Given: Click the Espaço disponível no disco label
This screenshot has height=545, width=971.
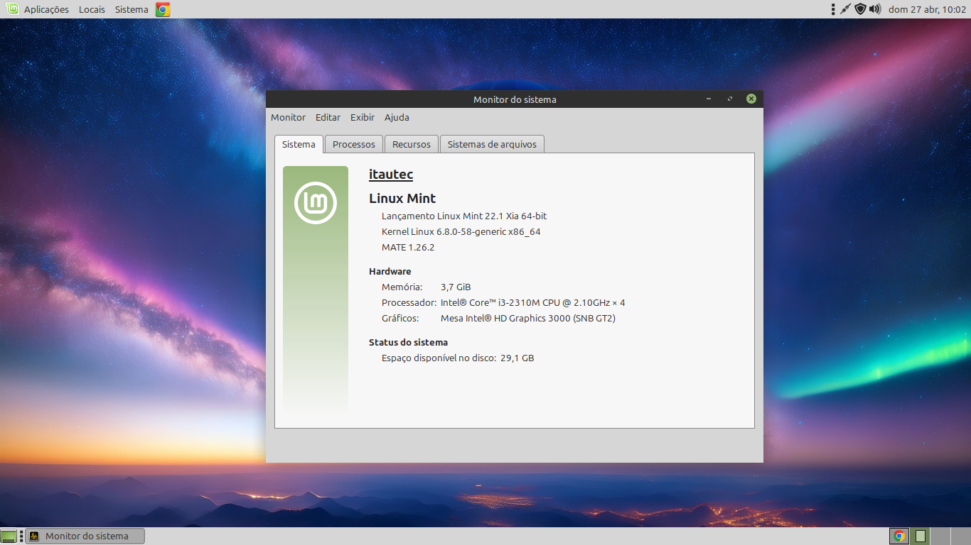Looking at the screenshot, I should tap(439, 358).
